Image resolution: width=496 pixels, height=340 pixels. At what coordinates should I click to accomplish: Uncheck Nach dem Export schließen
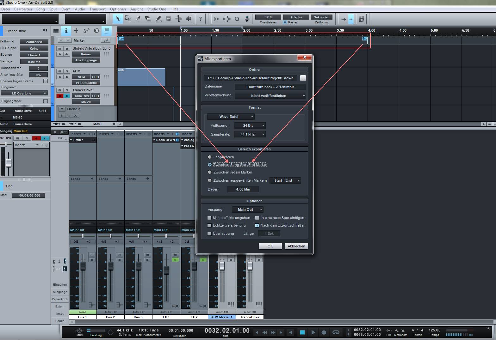257,225
